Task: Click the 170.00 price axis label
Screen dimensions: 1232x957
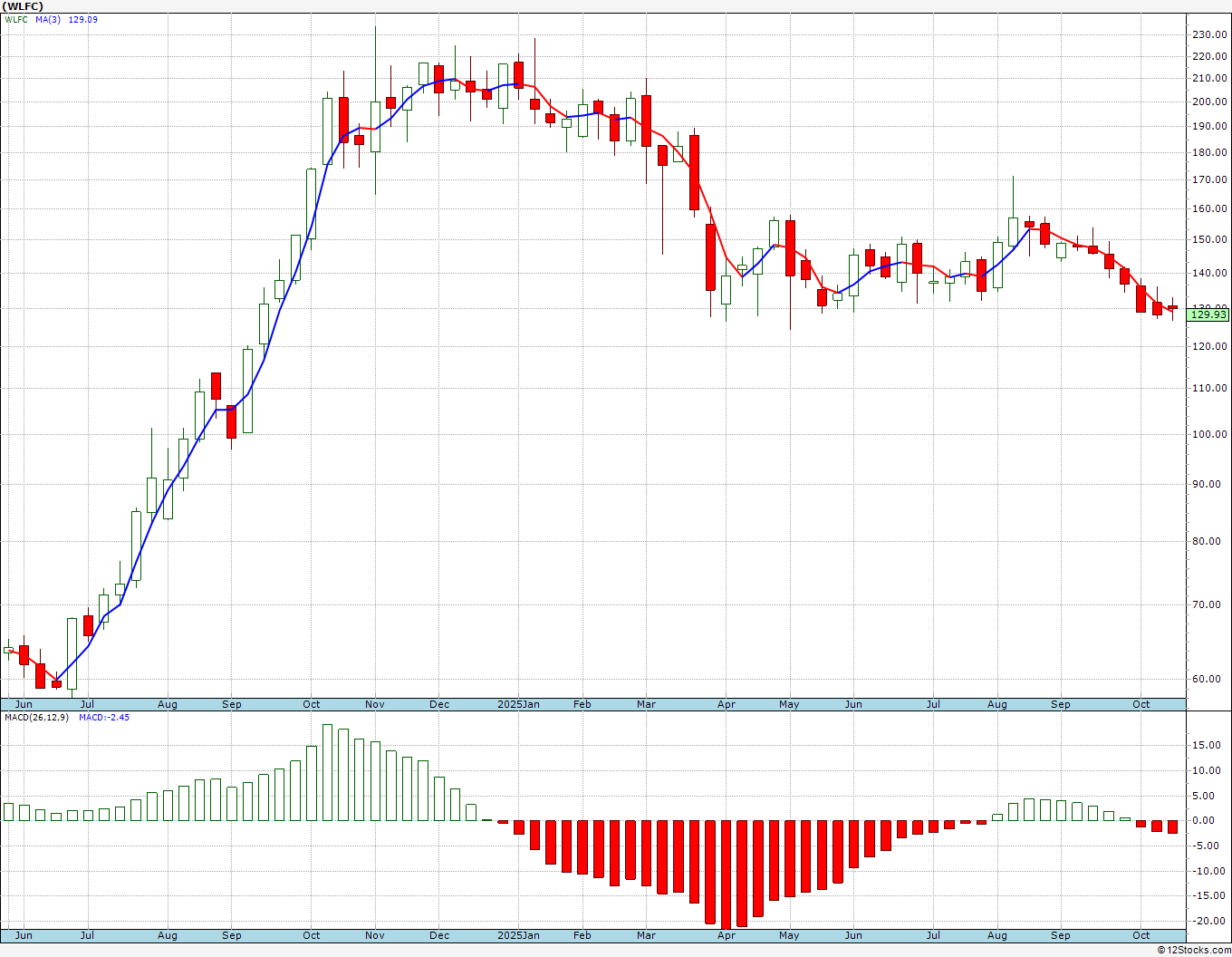Action: [x=1209, y=179]
